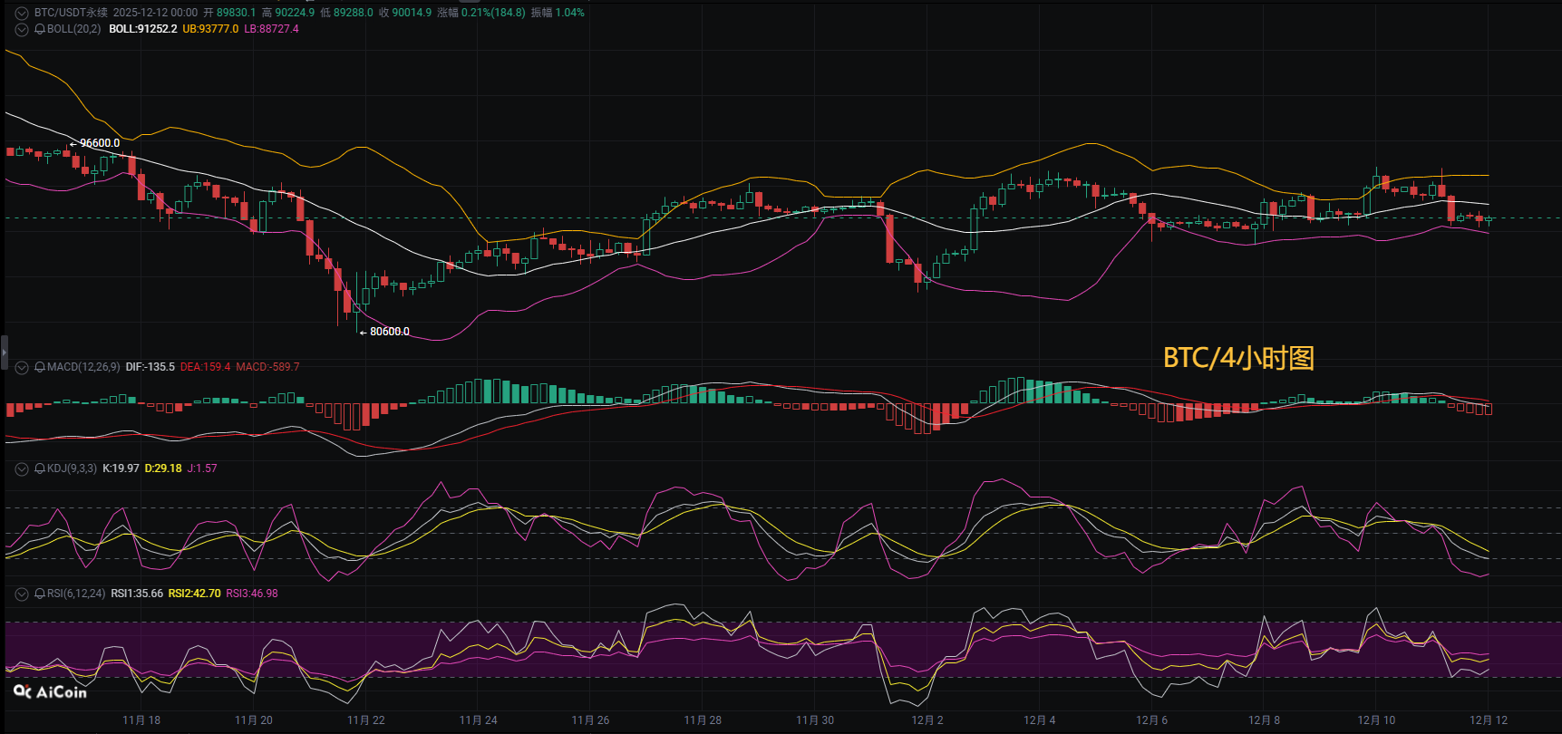1562x734 pixels.
Task: Collapse the BOLL indicator with its chevron
Action: tap(22, 29)
